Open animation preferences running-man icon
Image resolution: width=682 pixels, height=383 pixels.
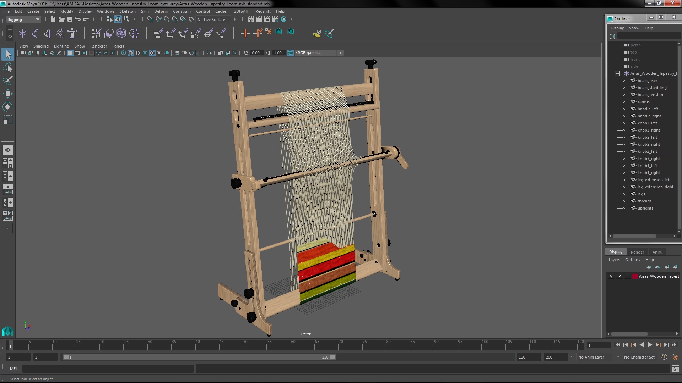pos(674,357)
